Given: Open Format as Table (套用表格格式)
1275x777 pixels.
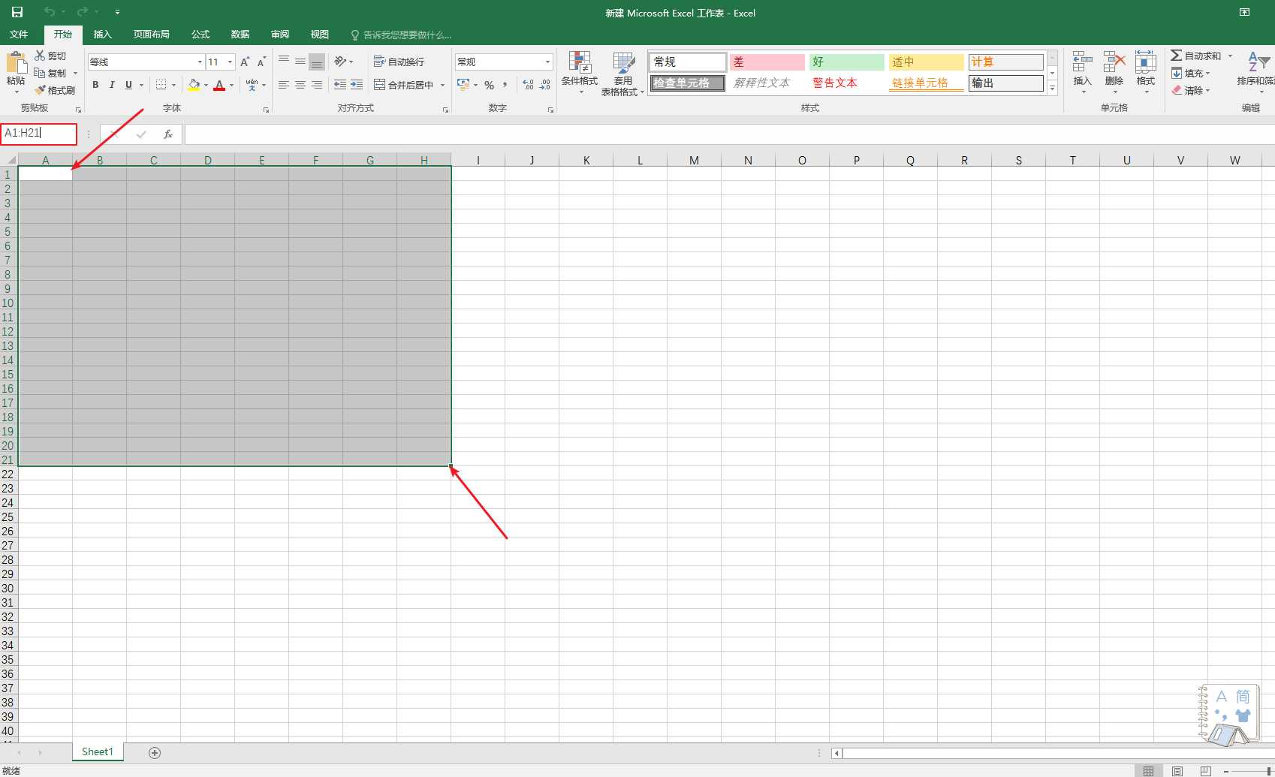Looking at the screenshot, I should (623, 74).
